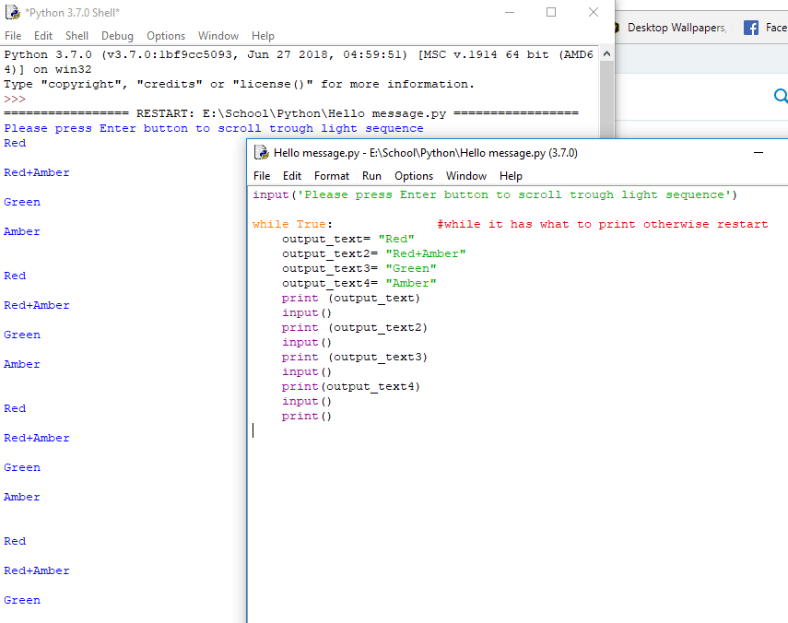Open the Format menu in Hello message.py

tap(331, 176)
